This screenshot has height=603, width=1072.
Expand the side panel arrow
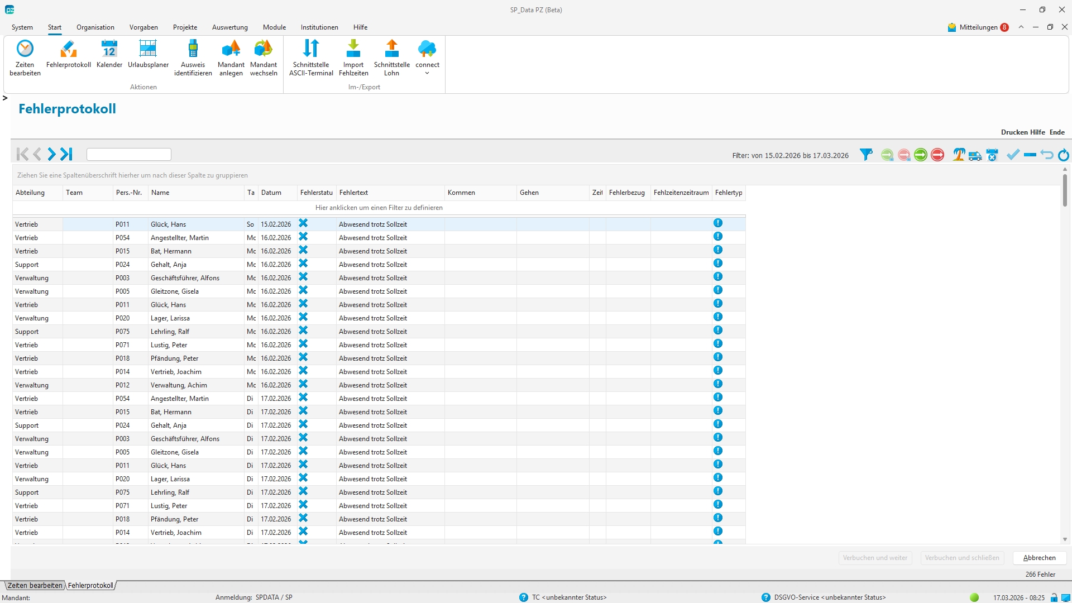coord(5,98)
